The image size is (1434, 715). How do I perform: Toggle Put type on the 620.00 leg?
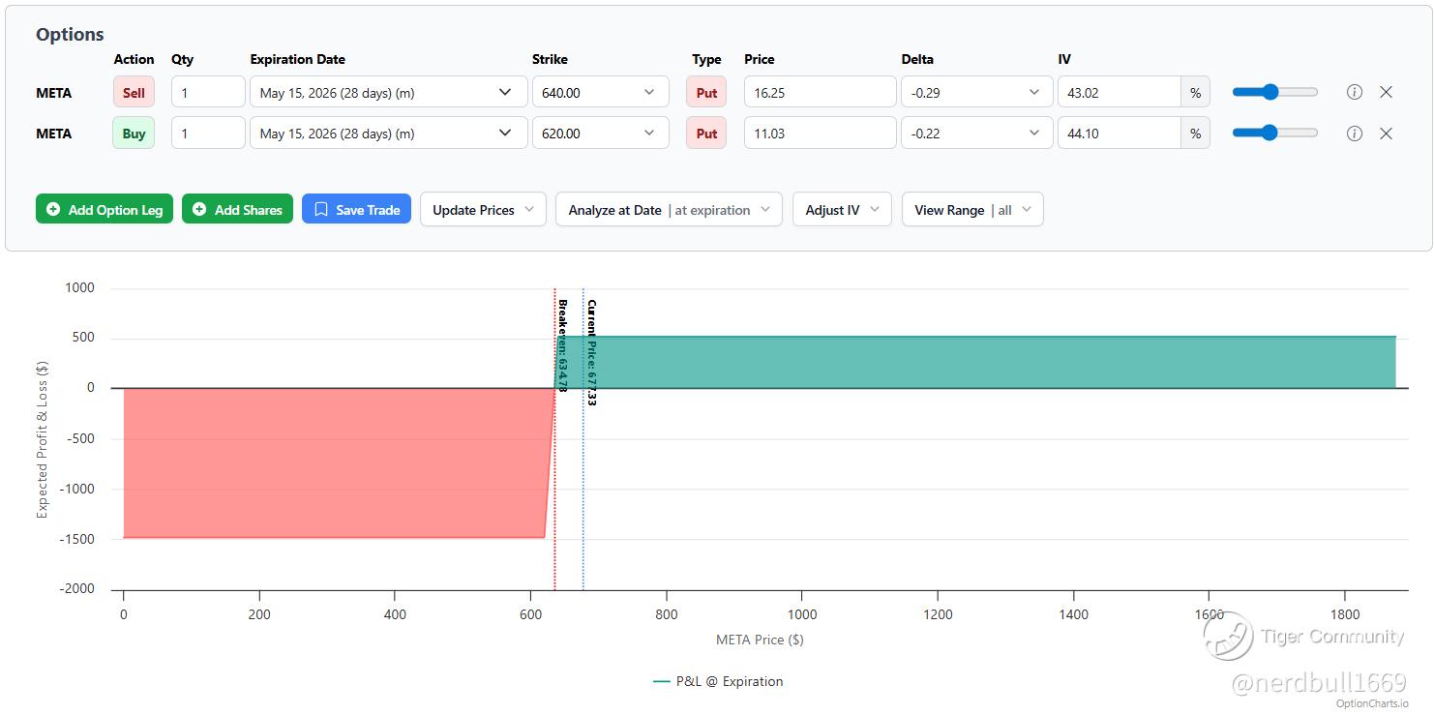pyautogui.click(x=706, y=134)
